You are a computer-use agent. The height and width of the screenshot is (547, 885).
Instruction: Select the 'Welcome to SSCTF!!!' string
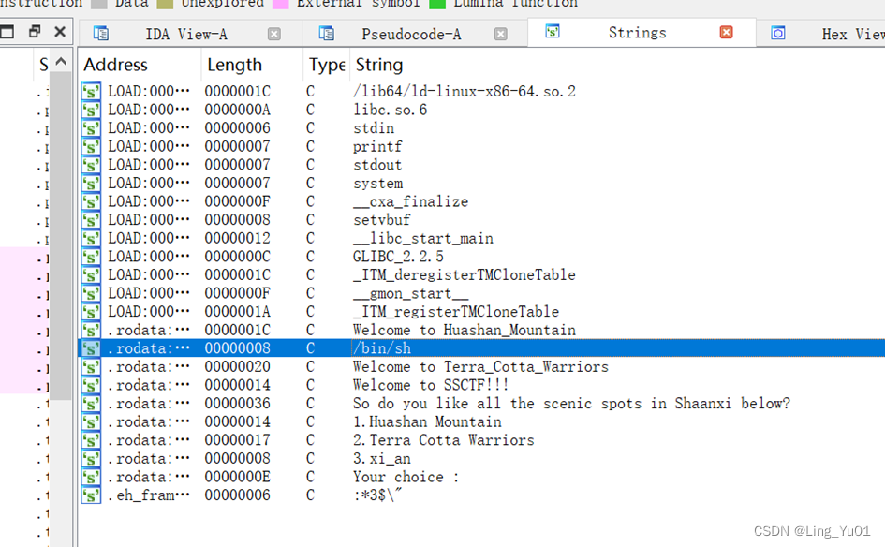pos(431,385)
